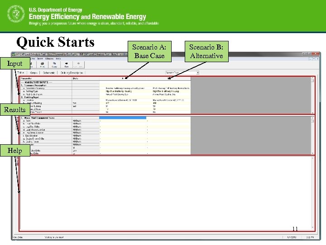Click scenario B High Rise Multifamily Housing cell
This screenshot has height=245, width=326.
168,91
